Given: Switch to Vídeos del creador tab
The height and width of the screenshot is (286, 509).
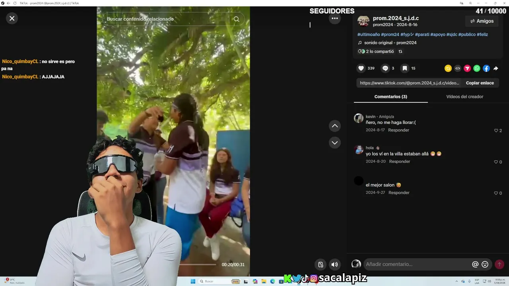Looking at the screenshot, I should pyautogui.click(x=464, y=97).
